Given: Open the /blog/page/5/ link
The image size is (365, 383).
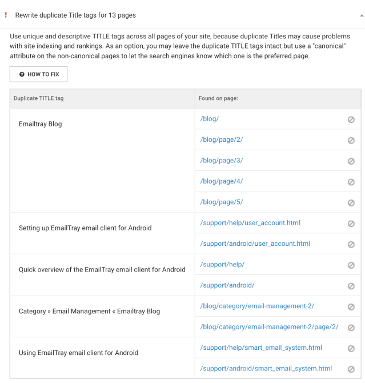Looking at the screenshot, I should click(x=222, y=202).
